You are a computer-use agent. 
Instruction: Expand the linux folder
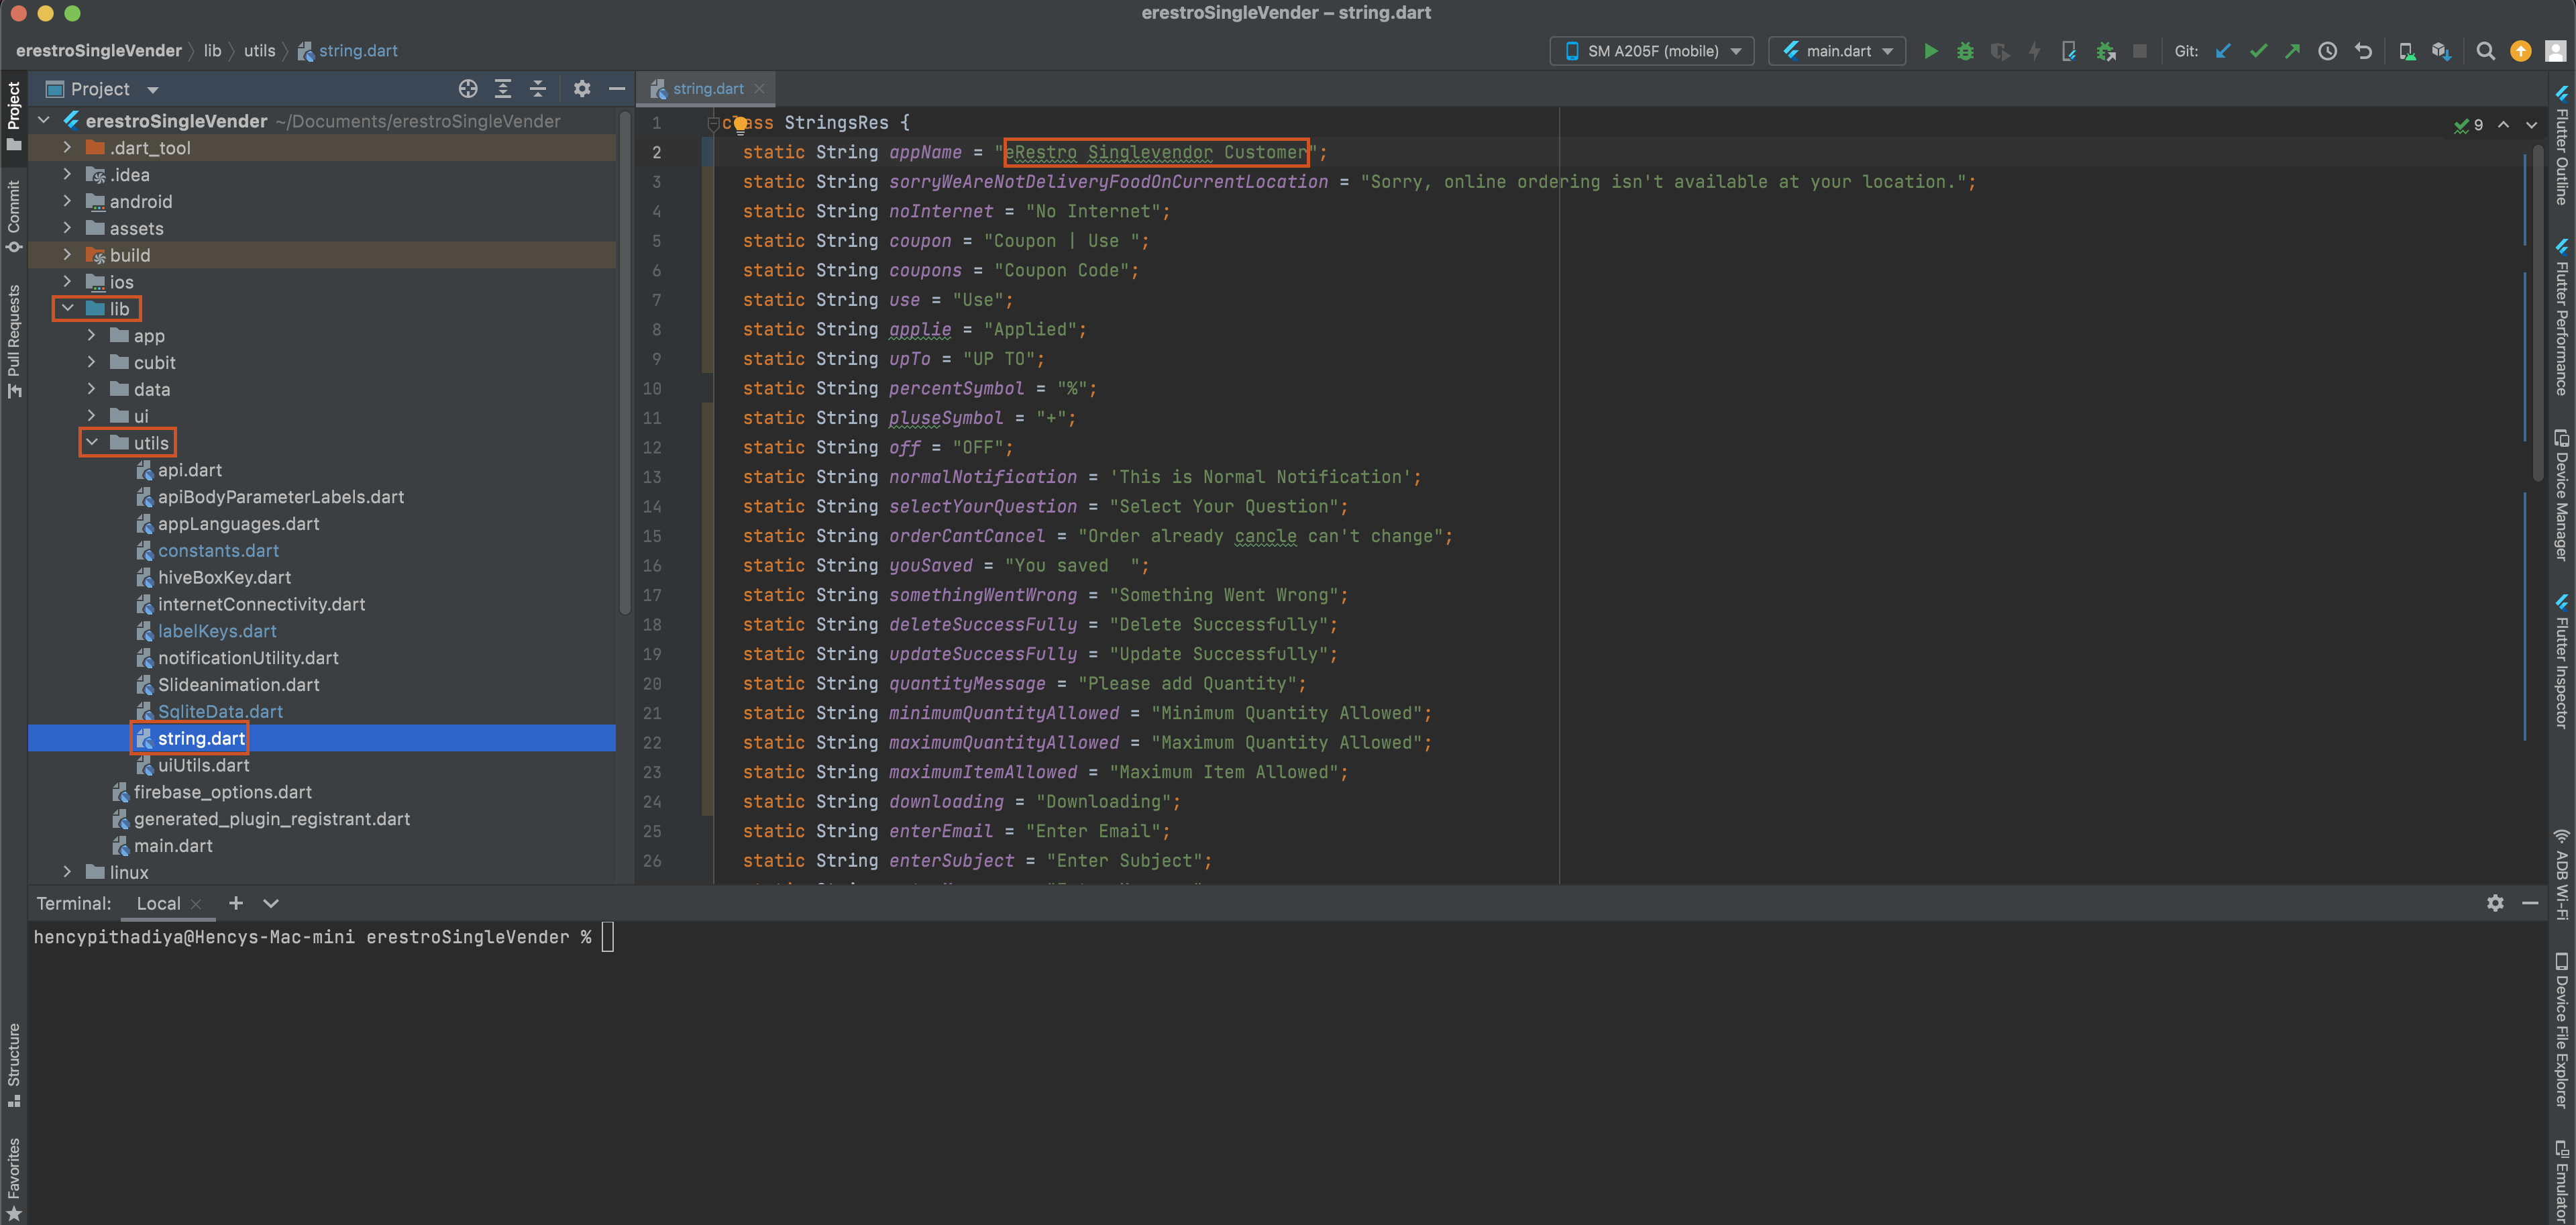click(68, 872)
